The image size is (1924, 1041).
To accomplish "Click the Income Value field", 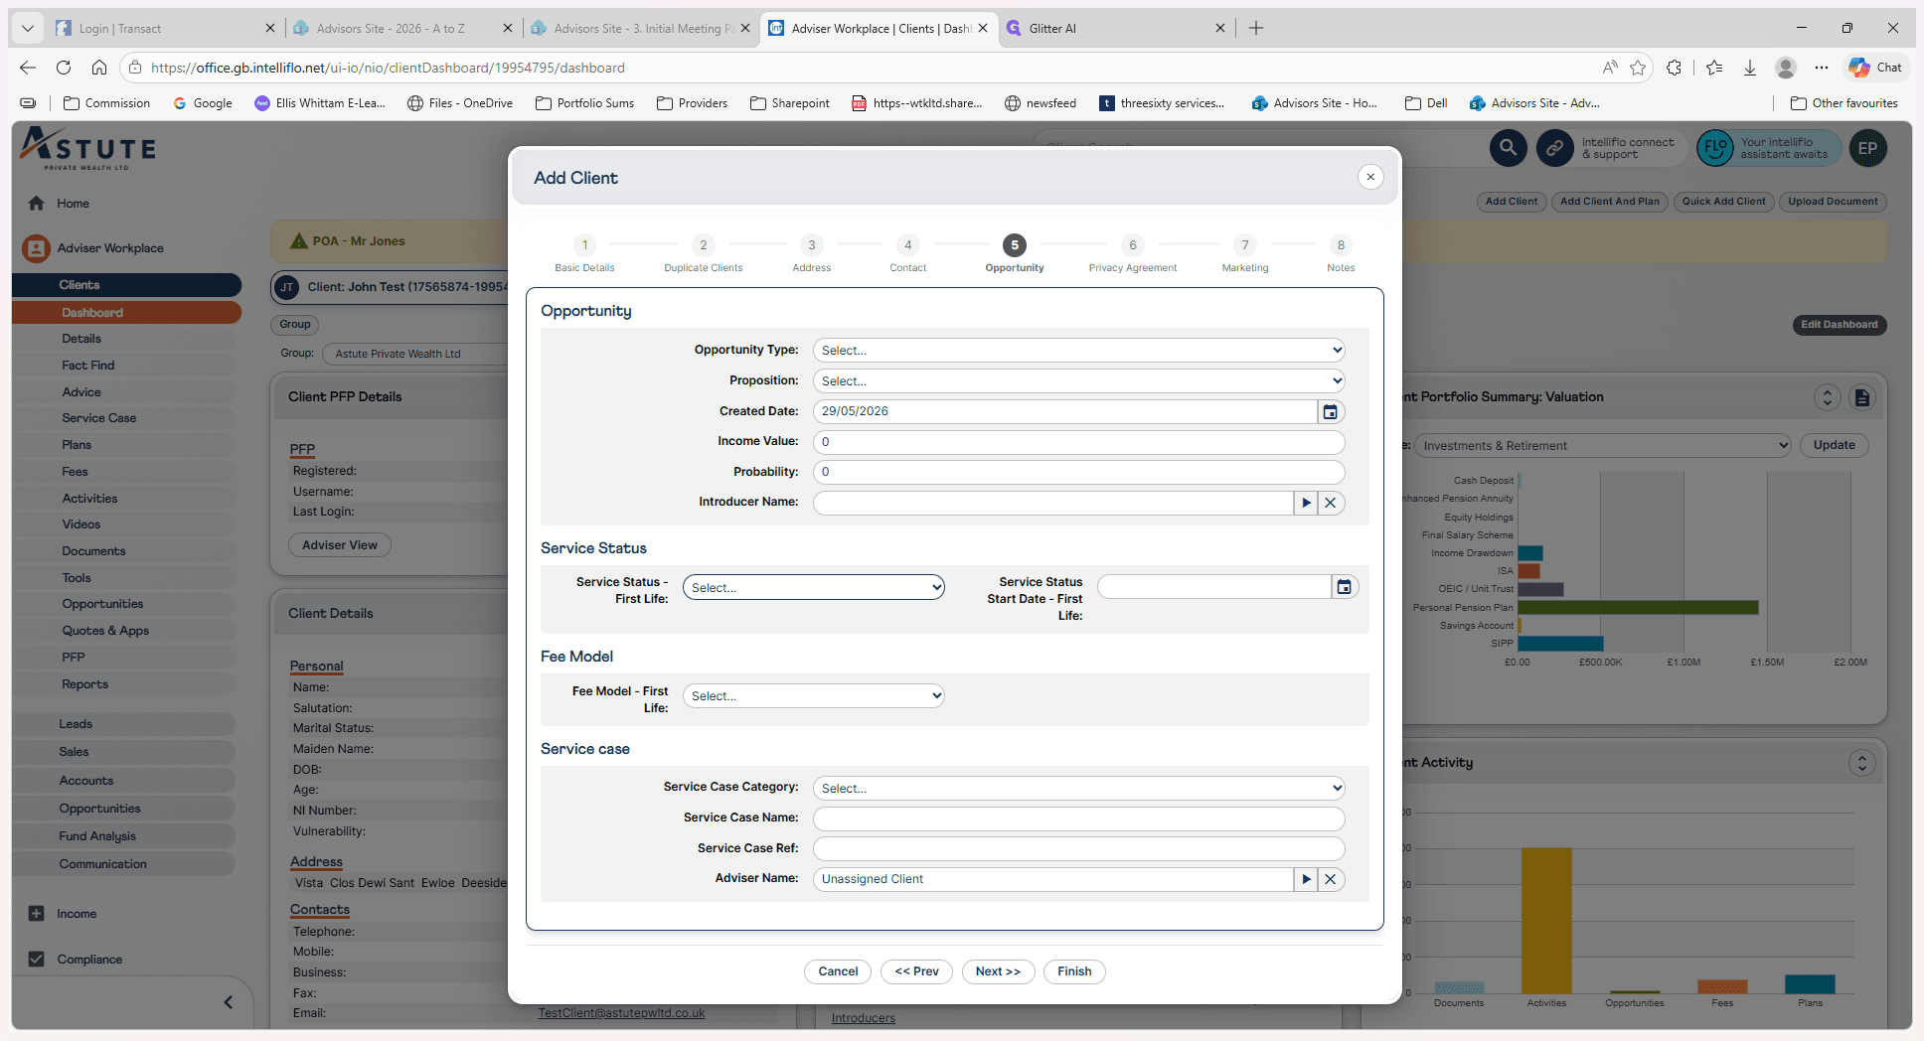I will coord(1079,442).
